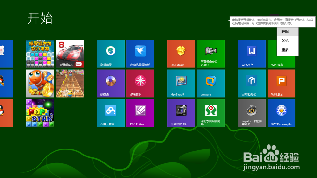Viewport: 317px width, 178px height.
Task: Open the 河北农信网银向导 tile
Action: [211, 113]
